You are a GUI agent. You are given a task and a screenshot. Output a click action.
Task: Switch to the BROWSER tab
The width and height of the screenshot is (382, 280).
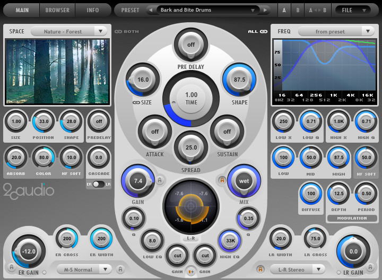57,10
